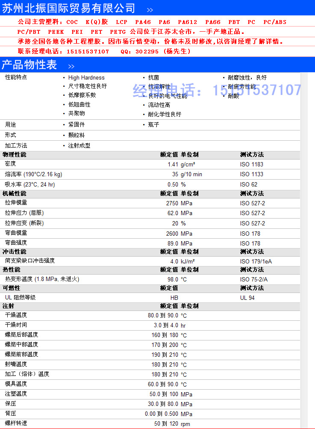Click the red phone number 15151537107

tap(88, 51)
